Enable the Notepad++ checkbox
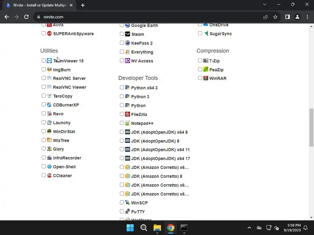The width and height of the screenshot is (314, 235). (122, 123)
